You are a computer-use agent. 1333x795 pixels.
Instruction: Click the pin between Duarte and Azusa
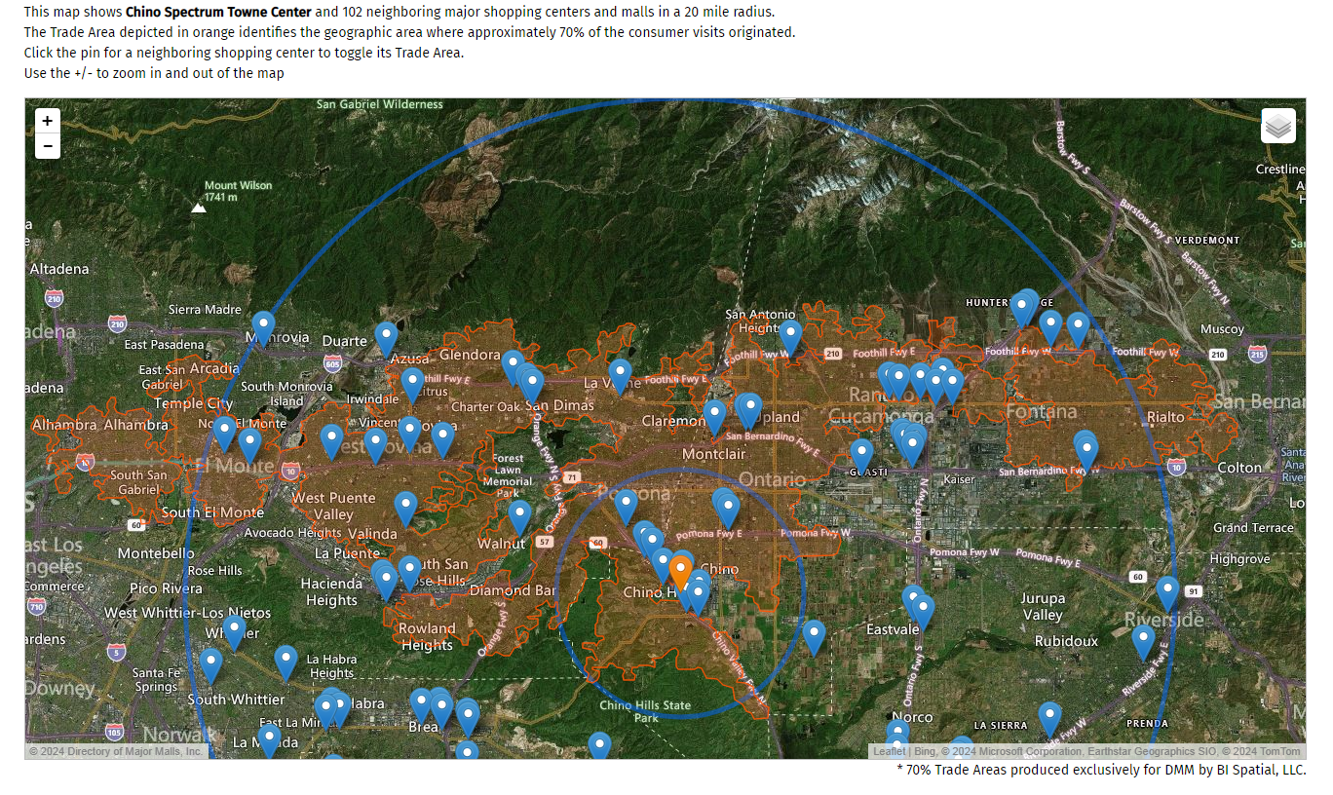click(386, 337)
